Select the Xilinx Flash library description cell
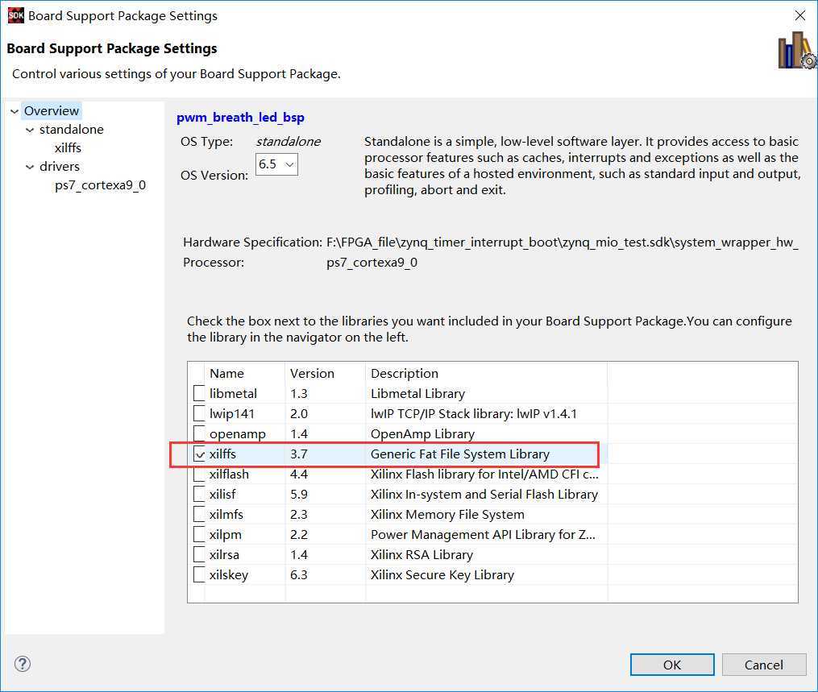This screenshot has width=818, height=692. pyautogui.click(x=484, y=474)
